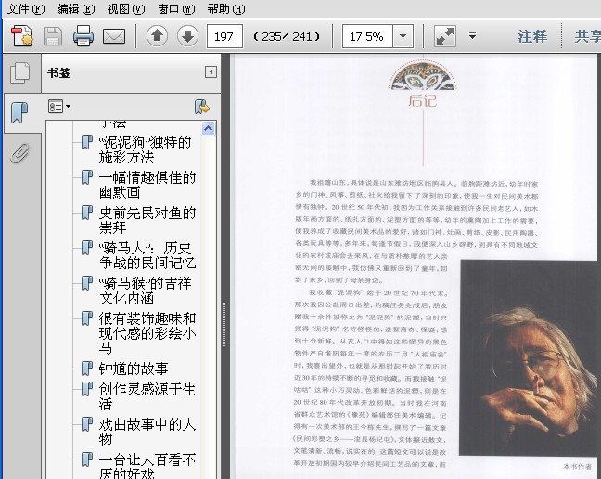Screen dimensions: 601x479
Task: Click the bookmark list scroll-up arrow
Action: point(208,128)
